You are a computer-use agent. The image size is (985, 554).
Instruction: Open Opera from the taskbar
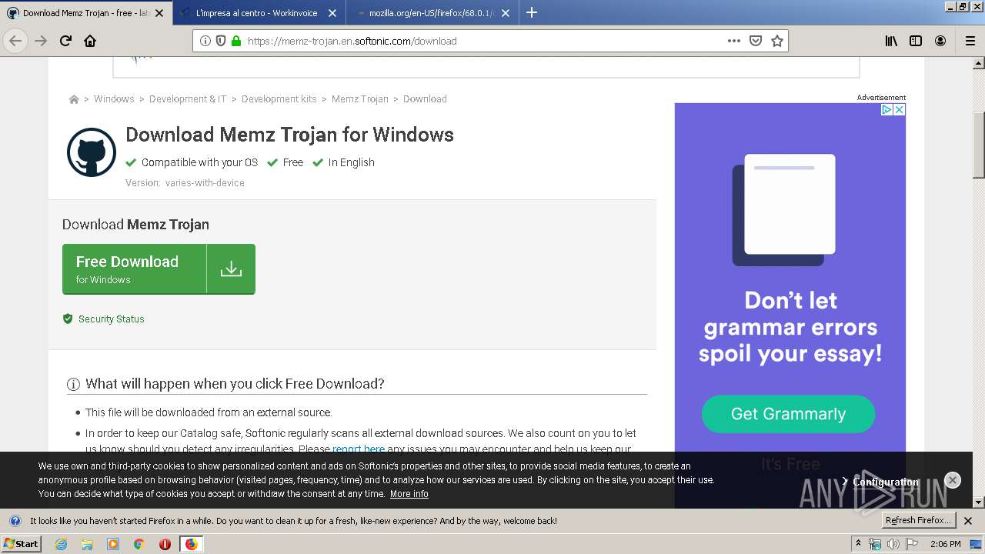tap(165, 544)
